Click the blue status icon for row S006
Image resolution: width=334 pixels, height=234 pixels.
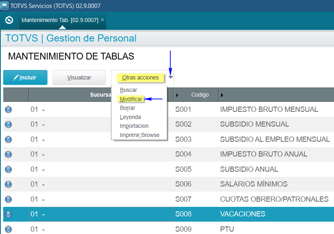[x=8, y=184]
